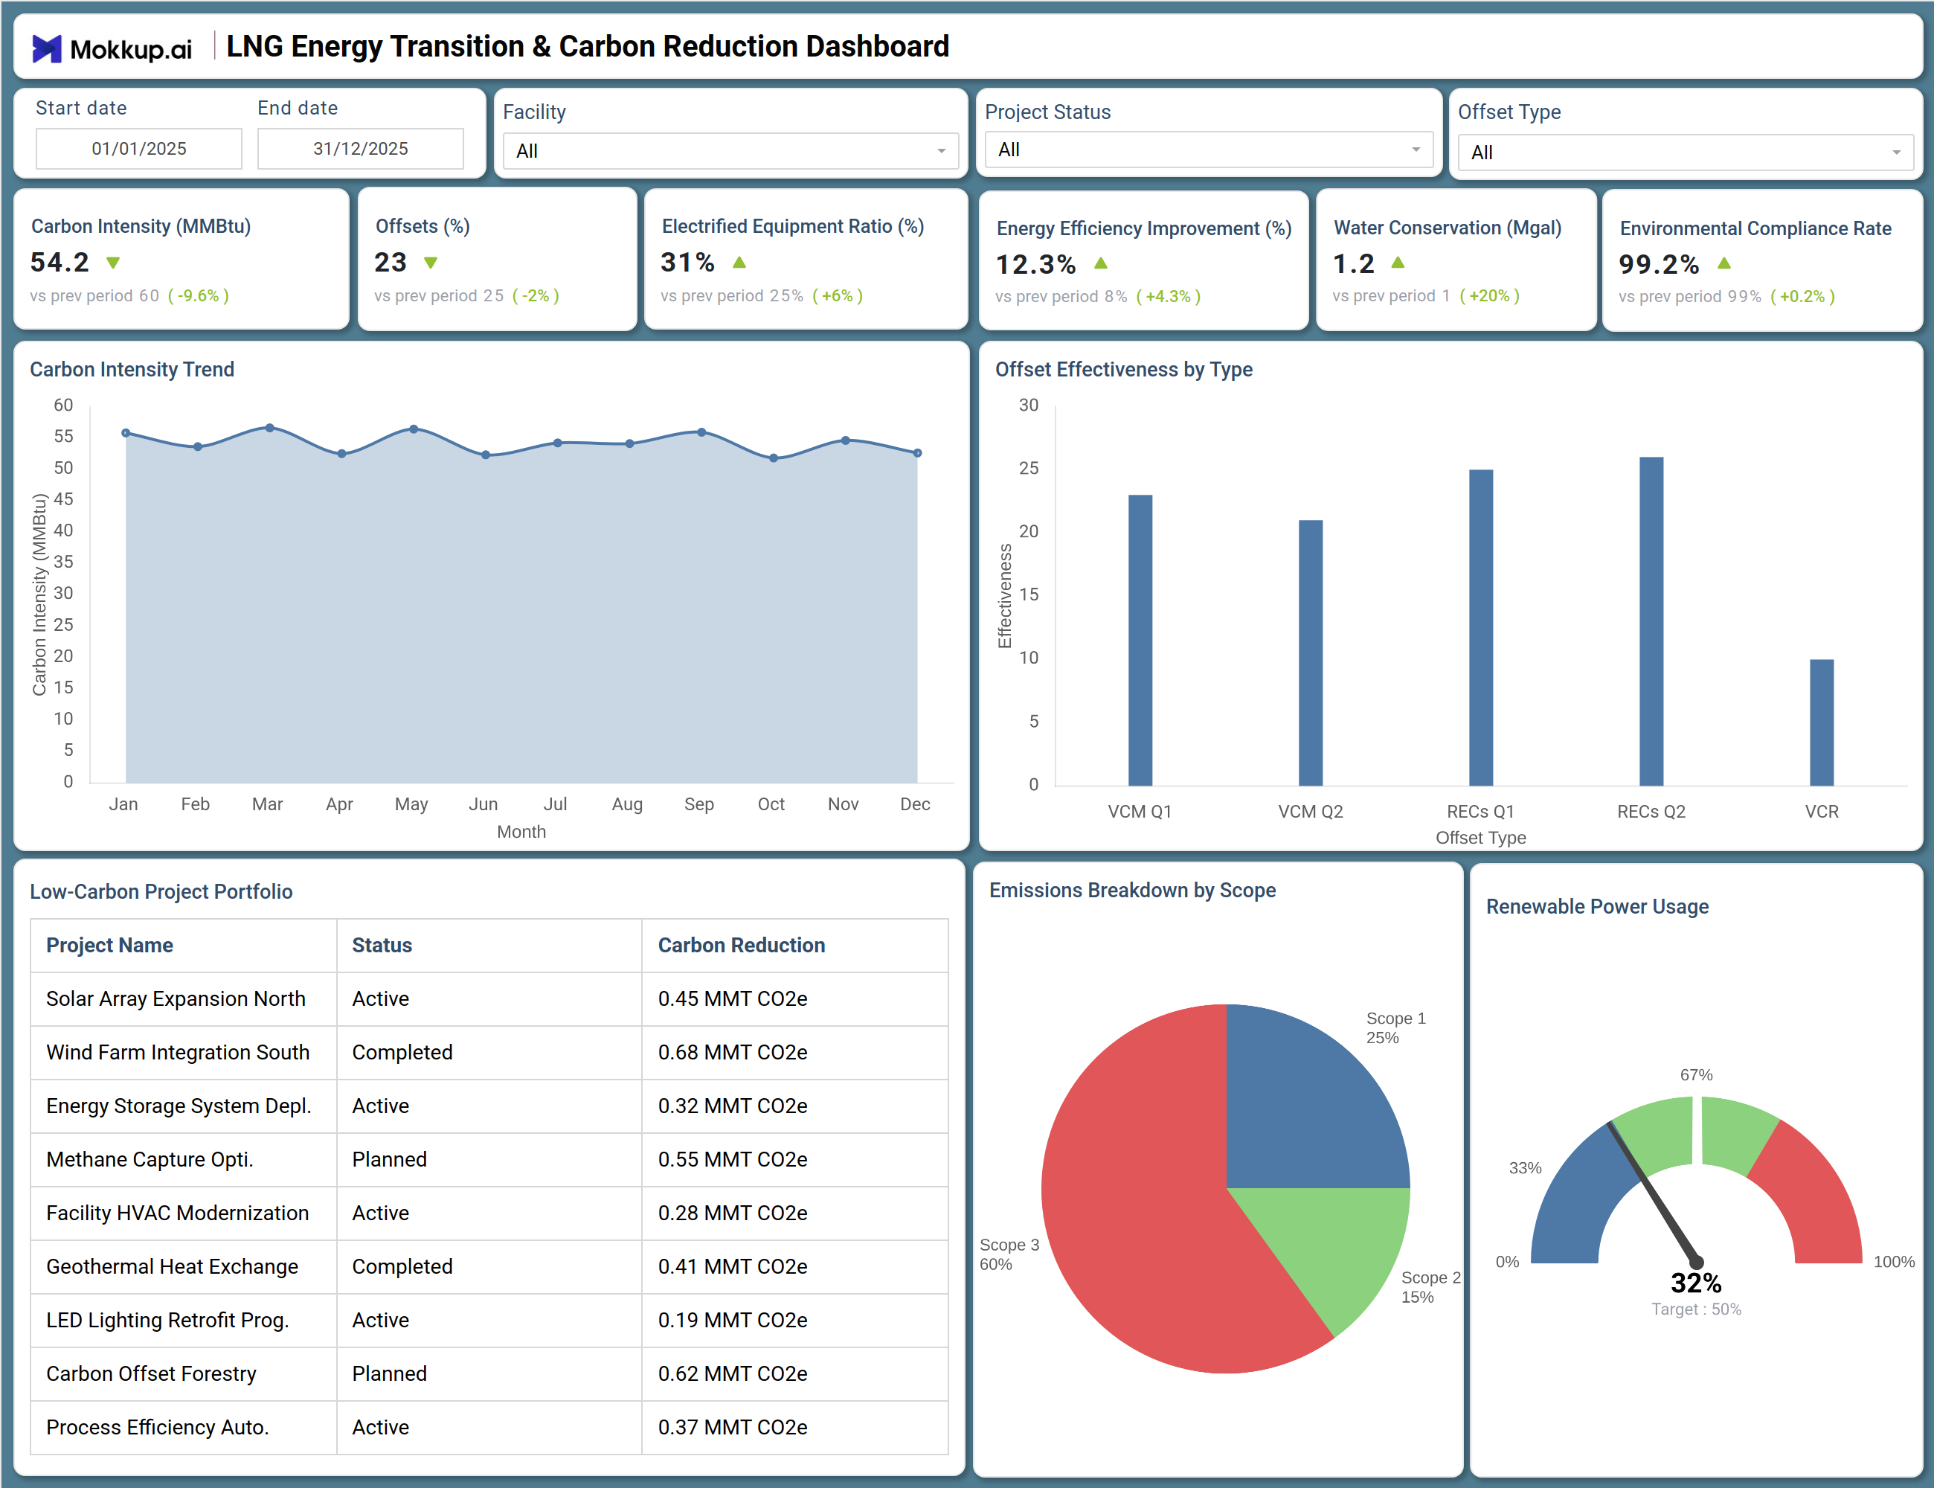This screenshot has height=1488, width=1934.
Task: Click the 'Low-Carbon Project Portfolio' title
Action: point(161,892)
